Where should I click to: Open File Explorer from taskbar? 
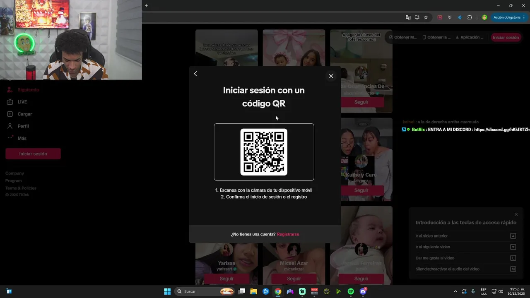[x=253, y=291]
